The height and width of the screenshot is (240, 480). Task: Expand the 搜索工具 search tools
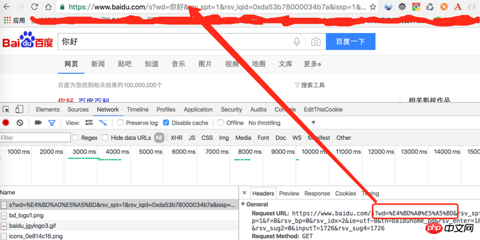click(x=310, y=85)
